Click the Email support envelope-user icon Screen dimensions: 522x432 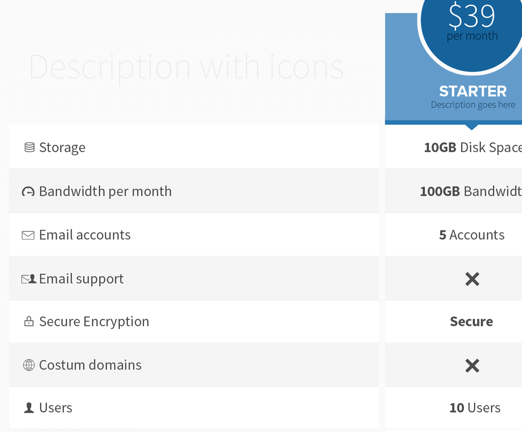tap(29, 279)
